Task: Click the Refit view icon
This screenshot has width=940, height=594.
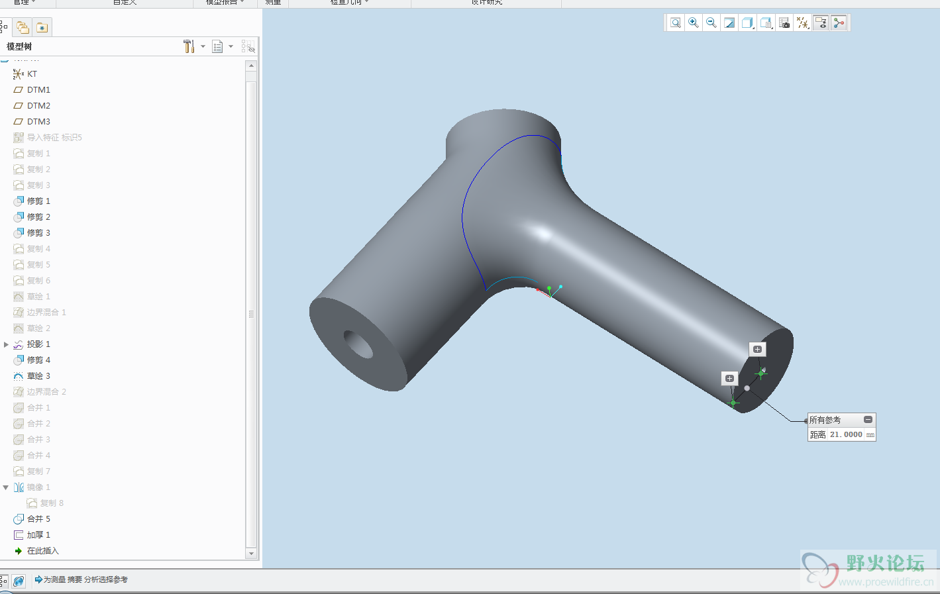Action: [675, 23]
